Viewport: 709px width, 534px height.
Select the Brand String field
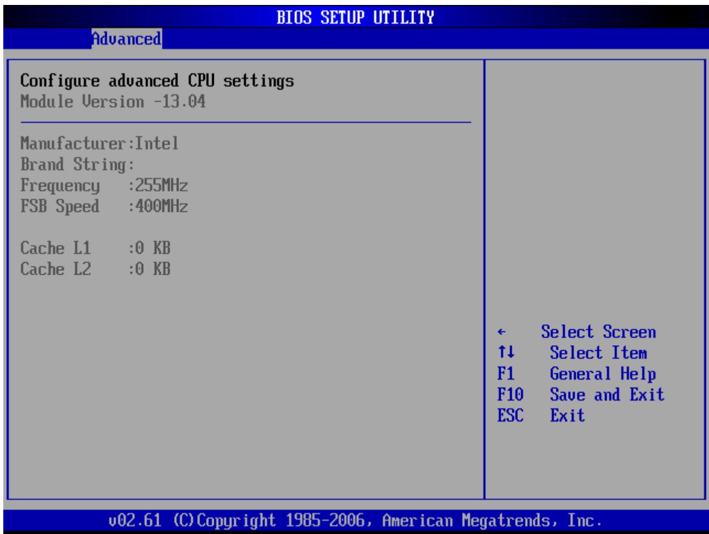(x=78, y=166)
